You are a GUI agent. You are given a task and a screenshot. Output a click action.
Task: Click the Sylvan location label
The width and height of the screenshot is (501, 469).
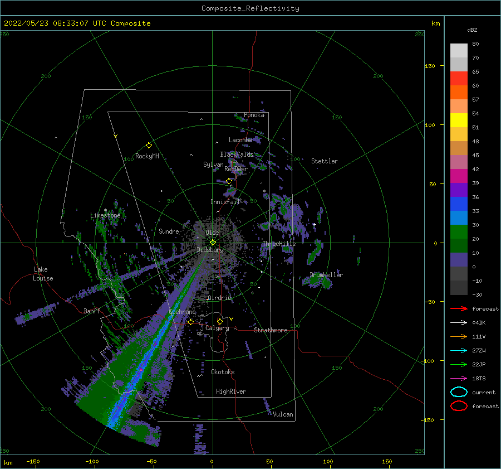[x=213, y=165]
